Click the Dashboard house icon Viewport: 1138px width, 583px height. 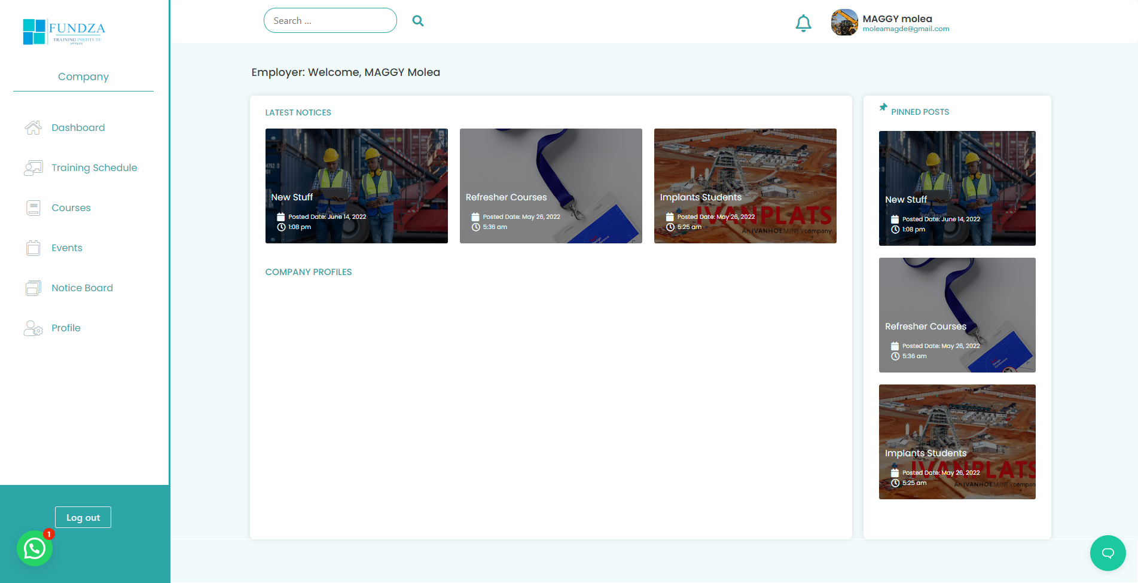point(33,127)
